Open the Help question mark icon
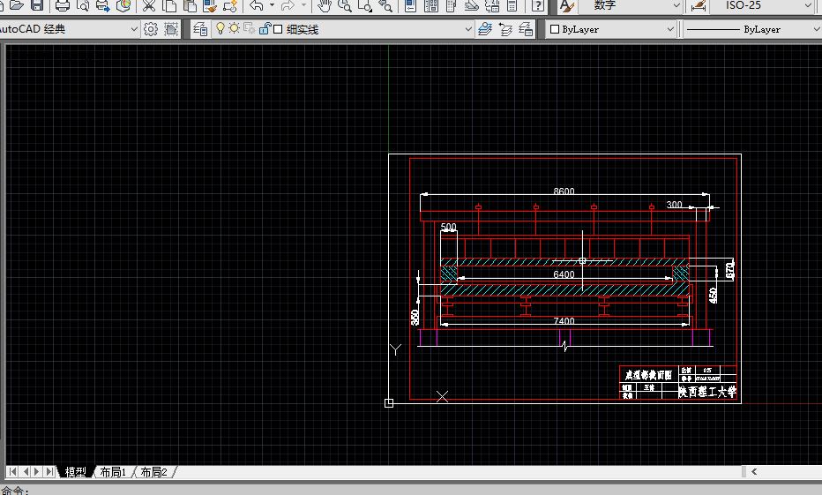 [x=536, y=5]
